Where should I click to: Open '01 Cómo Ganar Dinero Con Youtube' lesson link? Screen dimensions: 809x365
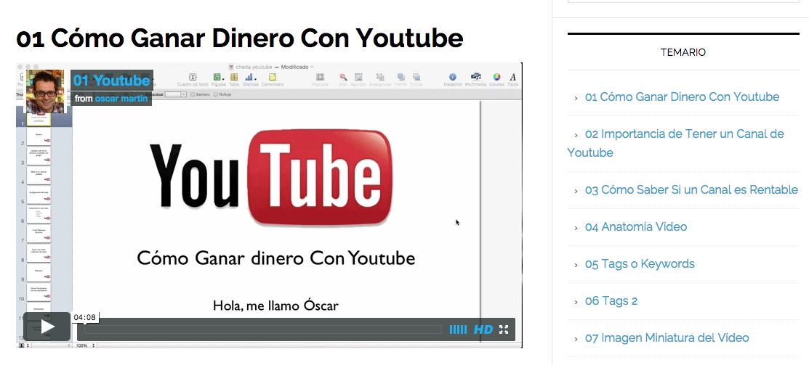point(682,97)
